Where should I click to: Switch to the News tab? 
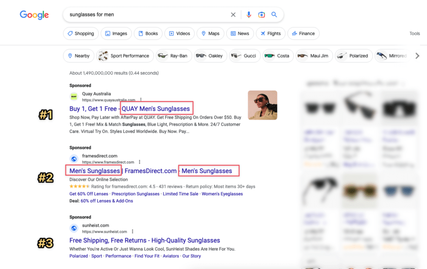click(x=240, y=34)
